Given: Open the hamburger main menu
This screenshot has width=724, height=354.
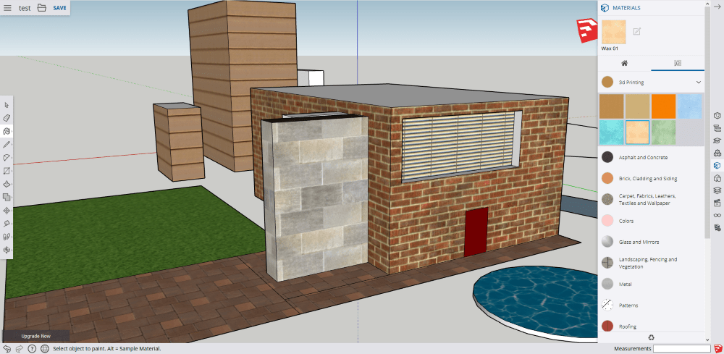Looking at the screenshot, I should point(7,8).
